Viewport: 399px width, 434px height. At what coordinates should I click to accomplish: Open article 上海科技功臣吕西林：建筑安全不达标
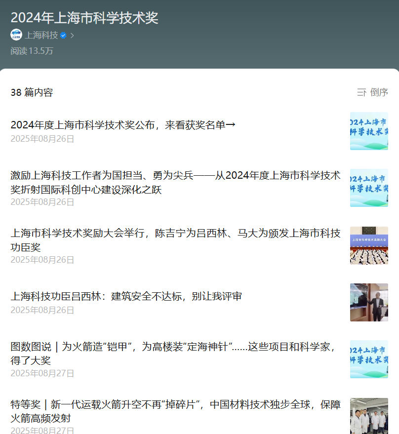click(126, 296)
